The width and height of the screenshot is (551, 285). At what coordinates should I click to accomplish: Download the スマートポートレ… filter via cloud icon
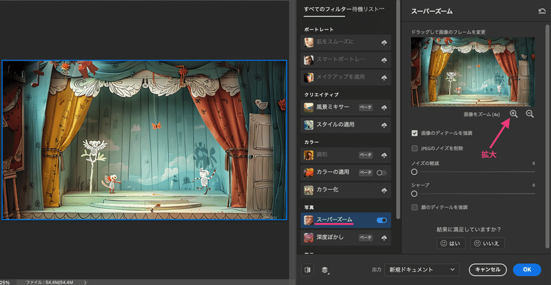tap(384, 60)
